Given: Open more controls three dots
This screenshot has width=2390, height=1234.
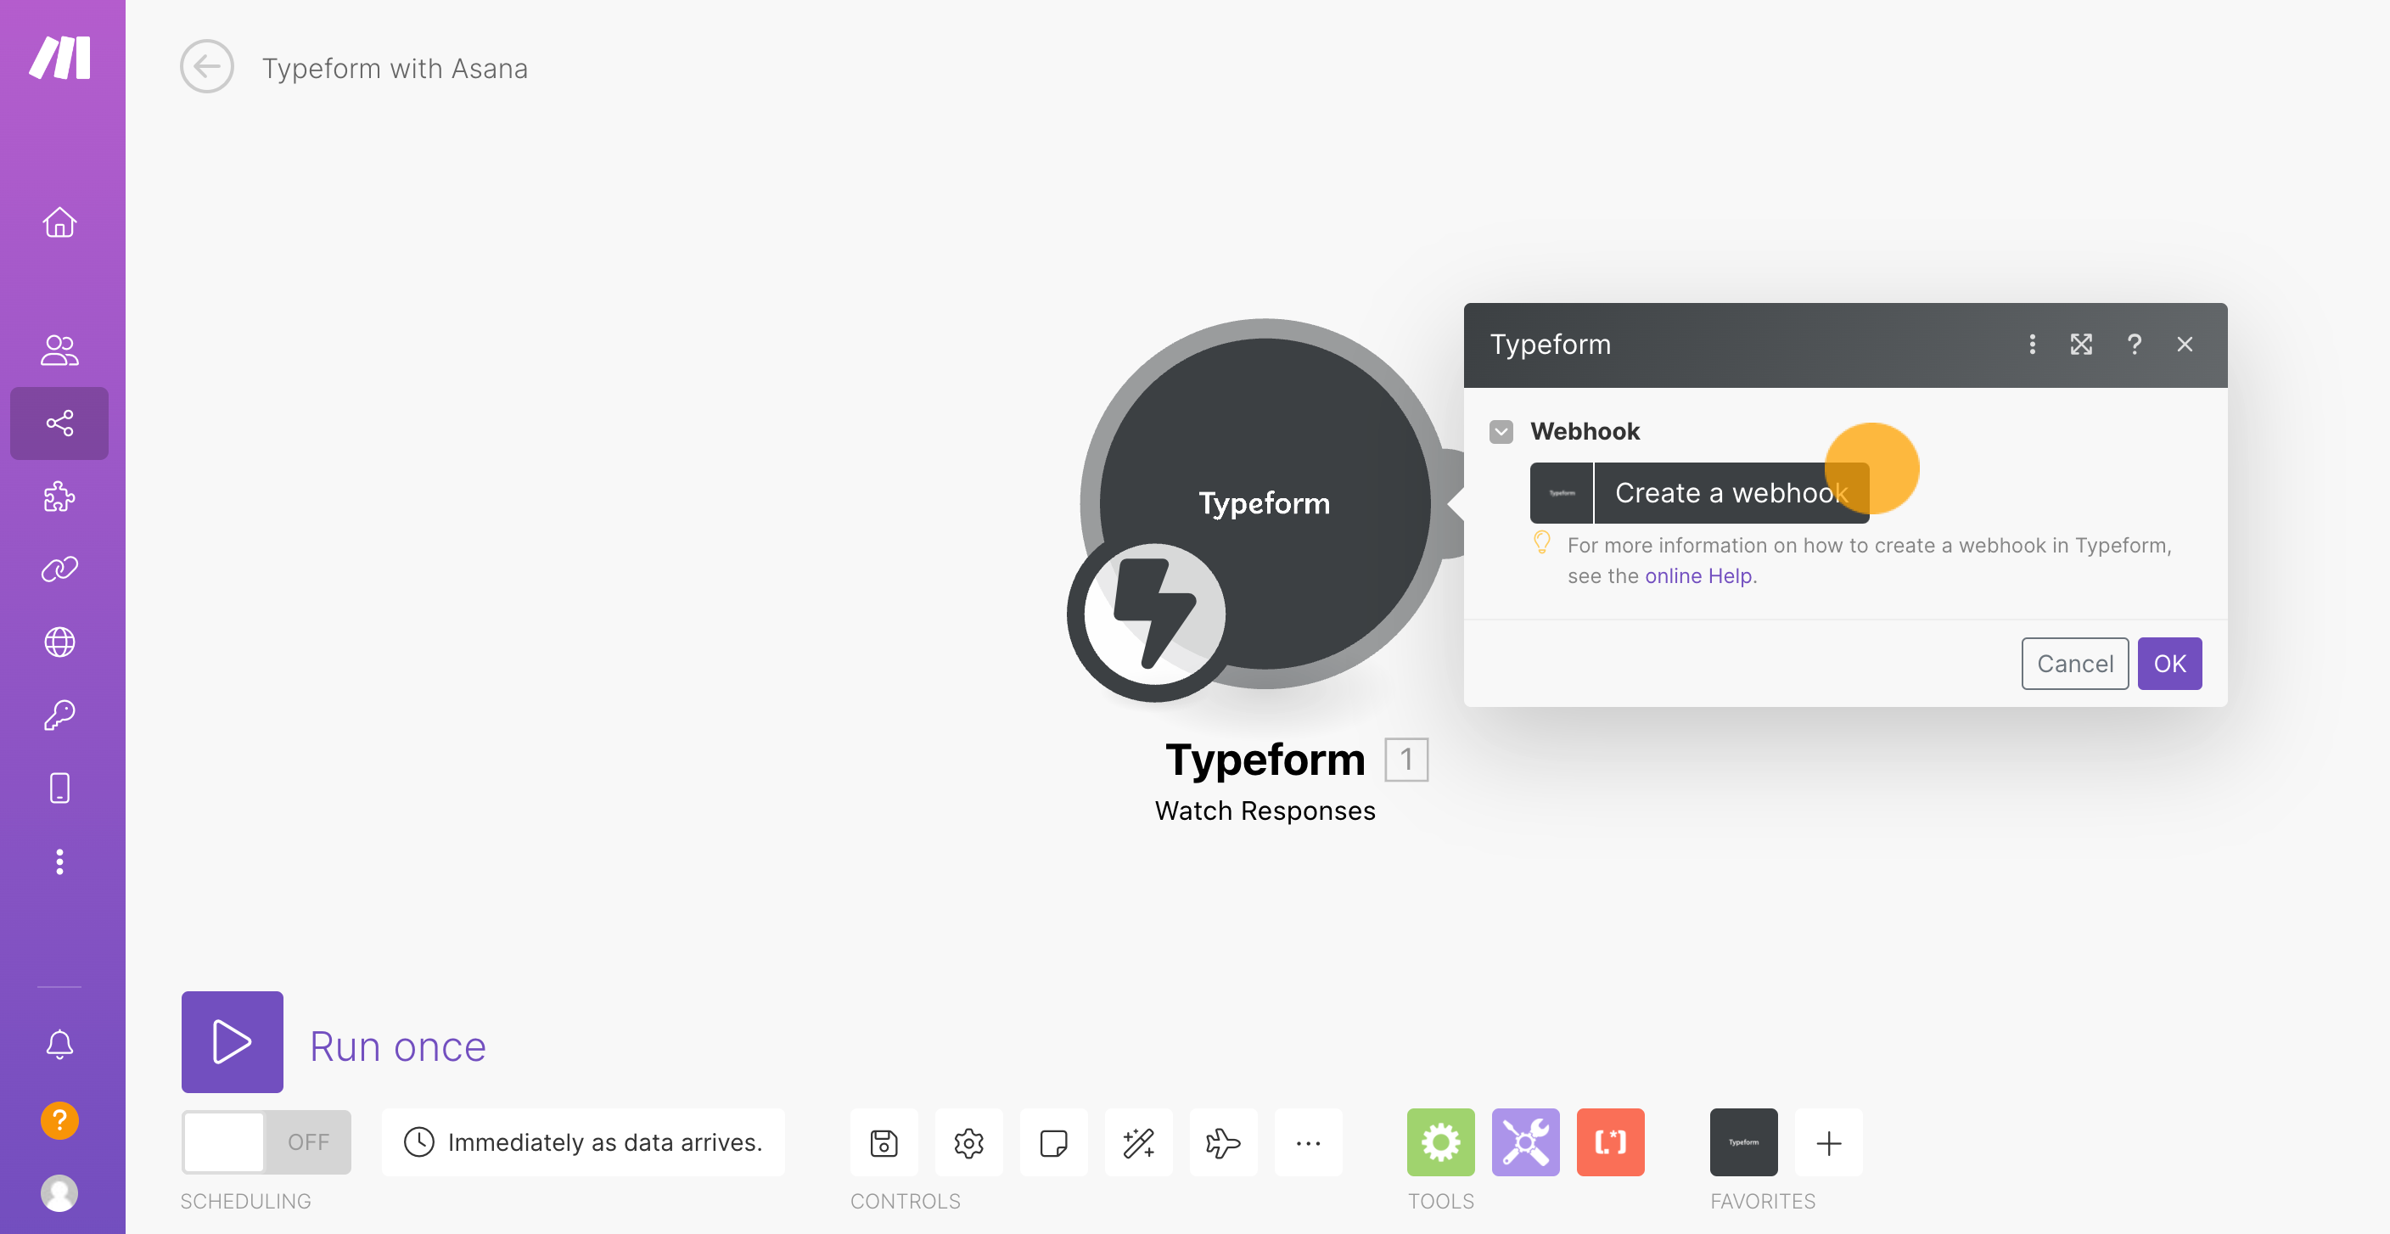Looking at the screenshot, I should (1308, 1142).
